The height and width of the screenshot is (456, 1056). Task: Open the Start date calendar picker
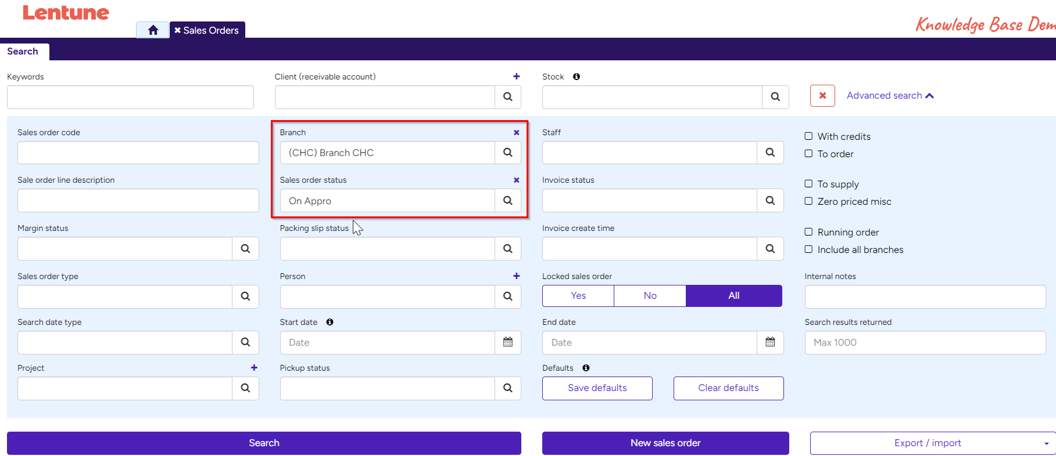point(507,342)
